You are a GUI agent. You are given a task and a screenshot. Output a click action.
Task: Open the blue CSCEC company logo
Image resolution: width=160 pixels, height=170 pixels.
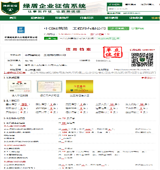click(21, 30)
